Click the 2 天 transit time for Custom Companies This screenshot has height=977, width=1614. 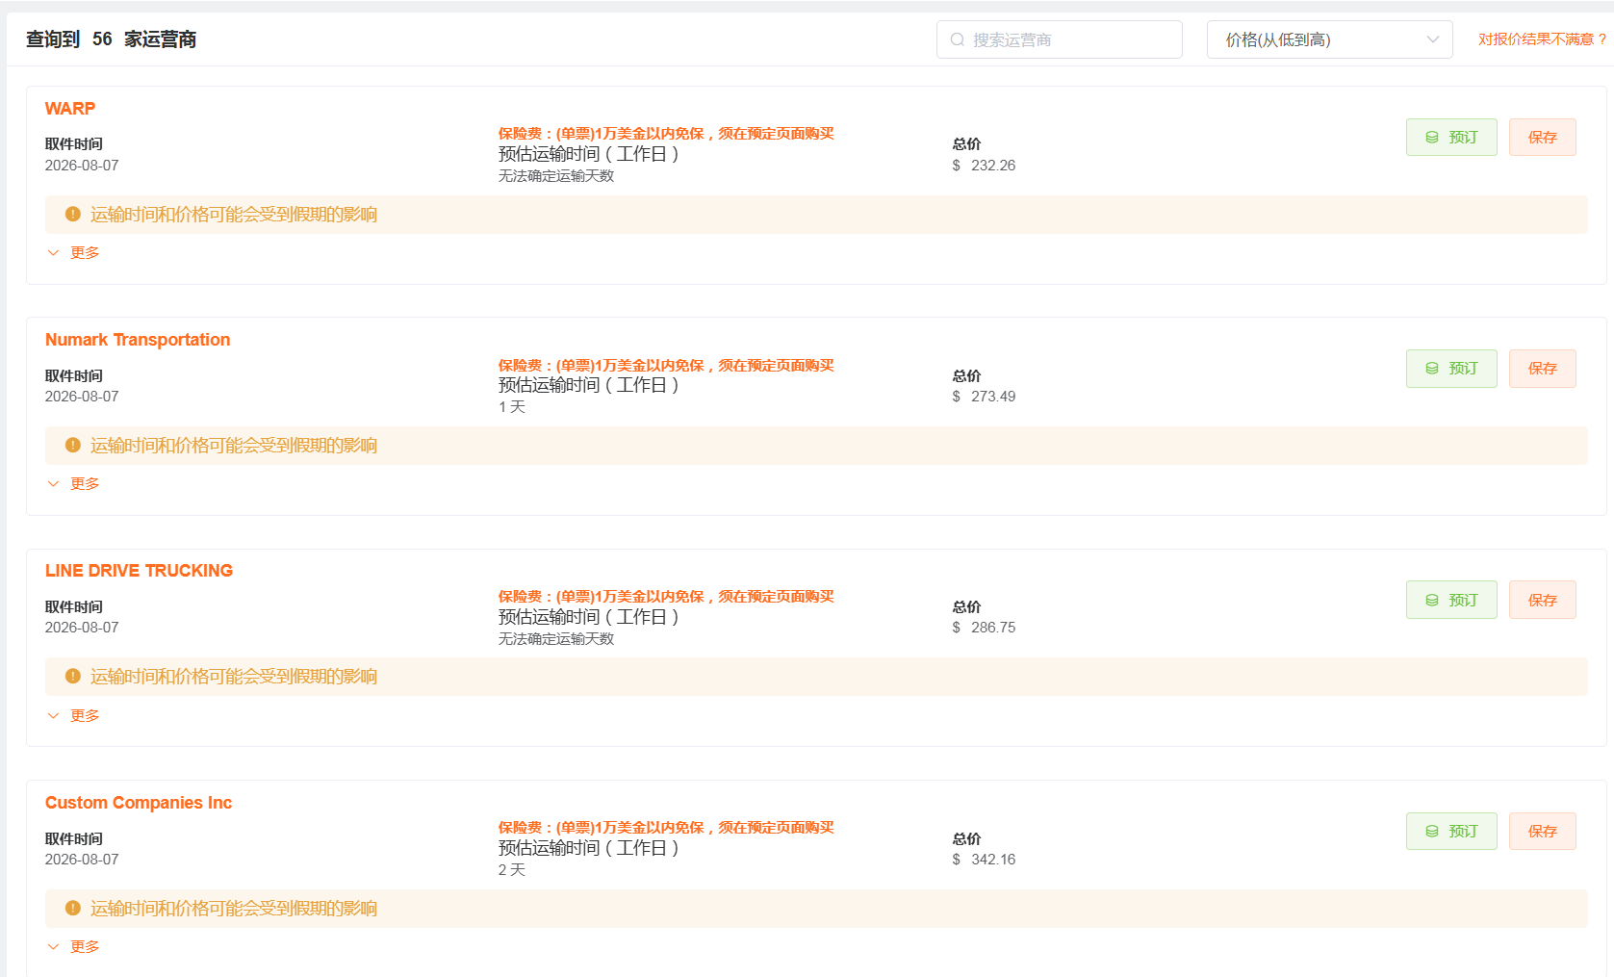[512, 870]
